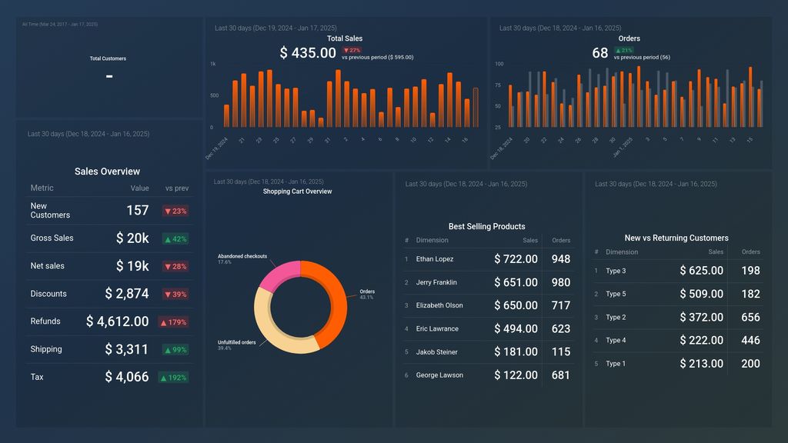Click Type 2 orders value 656
Image resolution: width=788 pixels, height=443 pixels.
(x=750, y=318)
